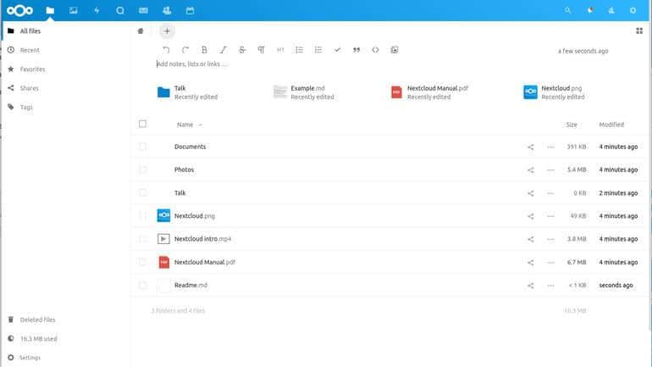The width and height of the screenshot is (652, 367).
Task: Insert a to-do checklist item
Action: [x=337, y=50]
